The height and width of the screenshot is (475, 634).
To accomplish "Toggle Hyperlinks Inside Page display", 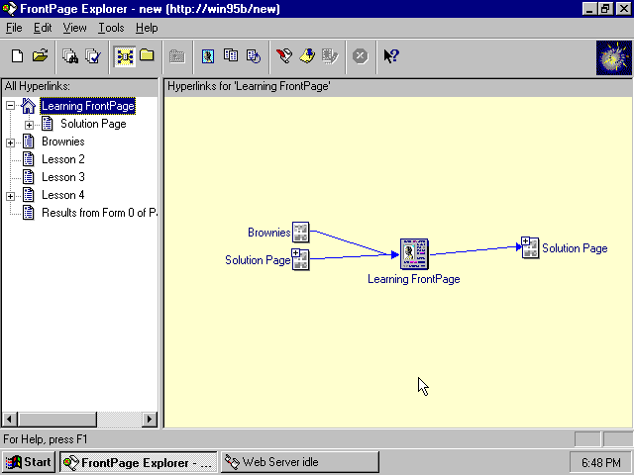I will tap(254, 56).
